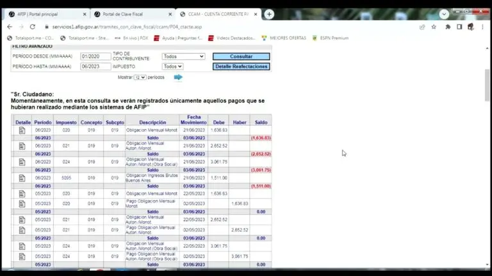Switch to Portal de Clave Fiscal tab
The height and width of the screenshot is (276, 492).
point(133,14)
